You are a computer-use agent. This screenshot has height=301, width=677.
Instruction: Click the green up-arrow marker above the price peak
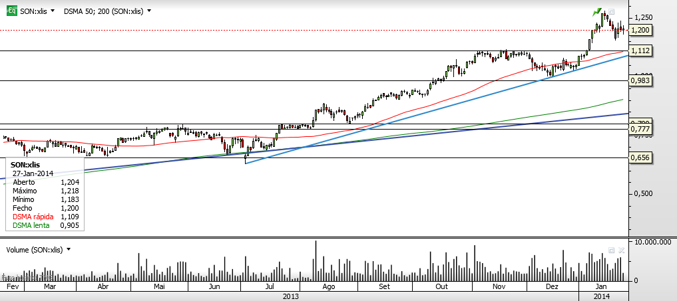click(x=598, y=13)
